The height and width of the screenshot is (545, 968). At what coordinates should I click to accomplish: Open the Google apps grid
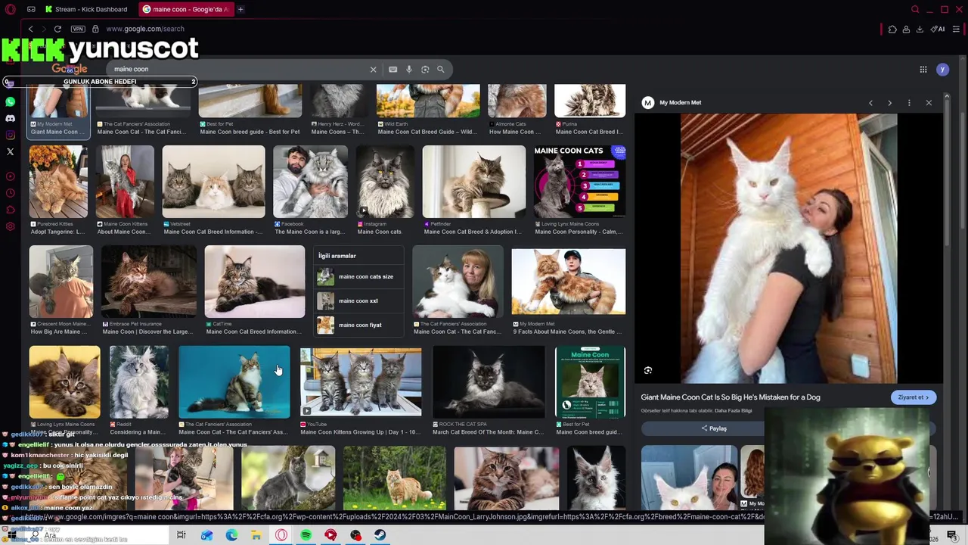tap(923, 69)
